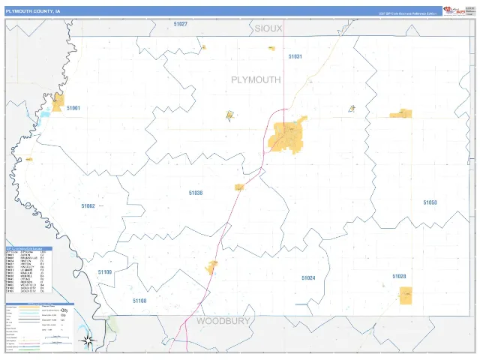The width and height of the screenshot is (480, 360).
Task: Click the upper scale bar in the legend
Action: point(57,337)
